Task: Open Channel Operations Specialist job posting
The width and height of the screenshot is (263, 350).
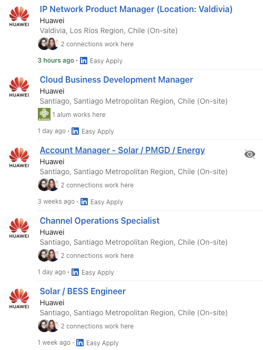Action: click(x=99, y=221)
